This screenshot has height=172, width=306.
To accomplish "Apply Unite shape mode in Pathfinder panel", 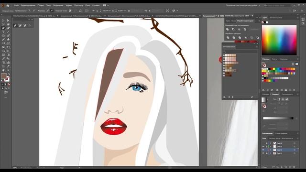I will (228, 29).
